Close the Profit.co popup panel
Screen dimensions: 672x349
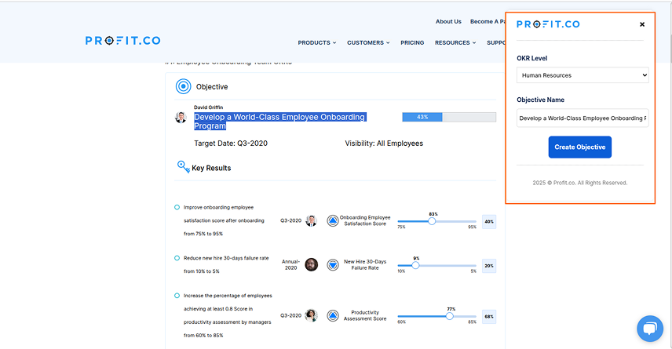642,24
